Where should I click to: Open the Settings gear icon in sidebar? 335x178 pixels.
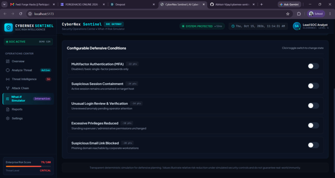pos(8,119)
